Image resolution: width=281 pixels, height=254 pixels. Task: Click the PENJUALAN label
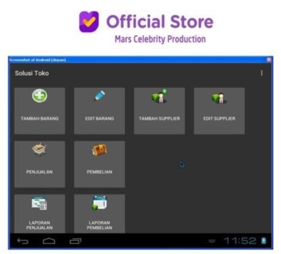39,172
